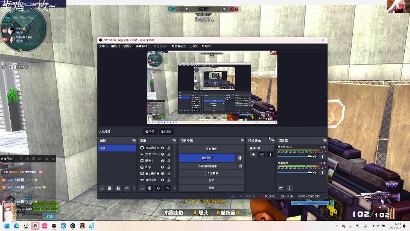410x231 pixels.
Task: Hide the 文本 (GDI+) source
Action: (x=163, y=155)
